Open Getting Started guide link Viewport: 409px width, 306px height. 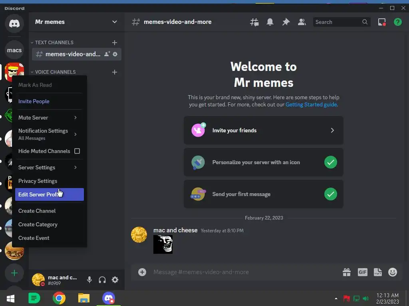311,105
